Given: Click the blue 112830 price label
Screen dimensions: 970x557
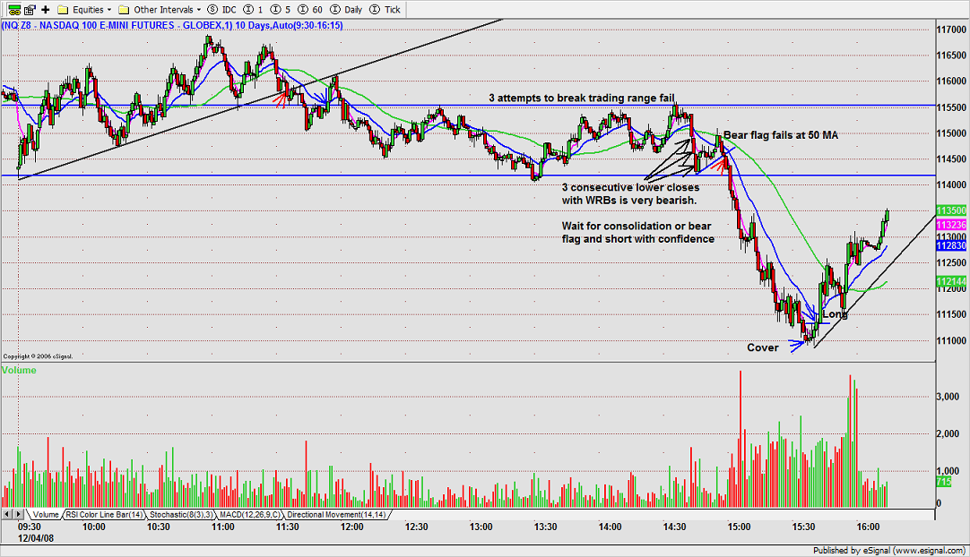Looking at the screenshot, I should click(951, 245).
